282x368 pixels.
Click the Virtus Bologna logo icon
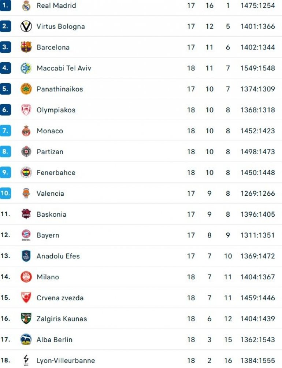click(x=26, y=26)
